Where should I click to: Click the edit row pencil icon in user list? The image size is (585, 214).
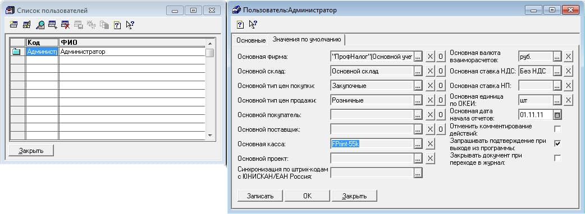click(x=27, y=25)
